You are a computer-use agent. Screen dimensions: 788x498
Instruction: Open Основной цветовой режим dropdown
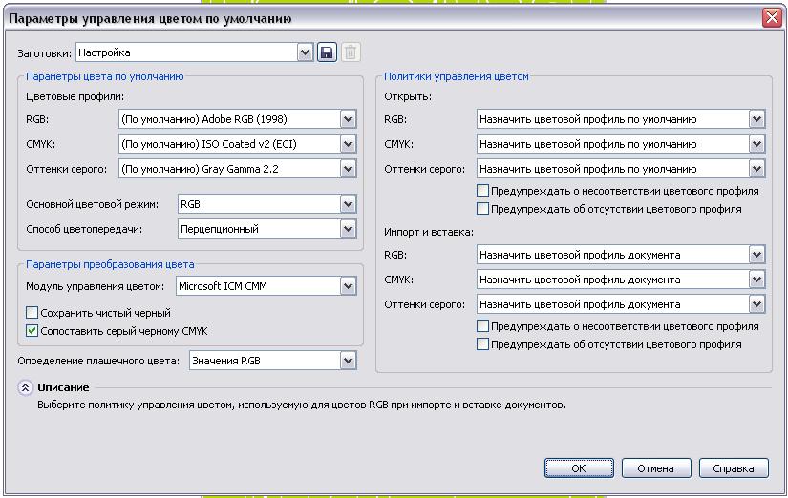[x=267, y=204]
